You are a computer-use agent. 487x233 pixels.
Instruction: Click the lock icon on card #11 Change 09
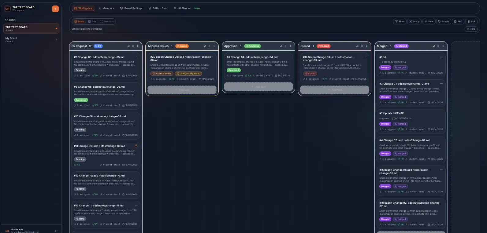(x=136, y=146)
